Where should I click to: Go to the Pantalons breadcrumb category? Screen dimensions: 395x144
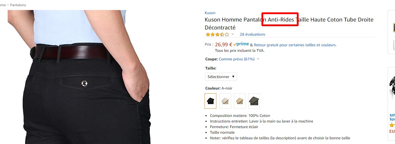(18, 5)
